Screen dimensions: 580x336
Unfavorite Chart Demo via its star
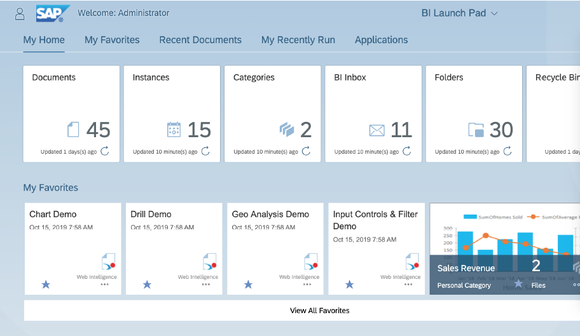pyautogui.click(x=46, y=285)
